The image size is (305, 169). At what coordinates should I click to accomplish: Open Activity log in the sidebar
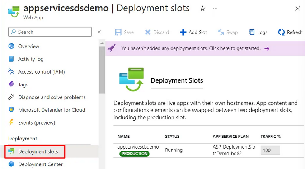pos(31,59)
